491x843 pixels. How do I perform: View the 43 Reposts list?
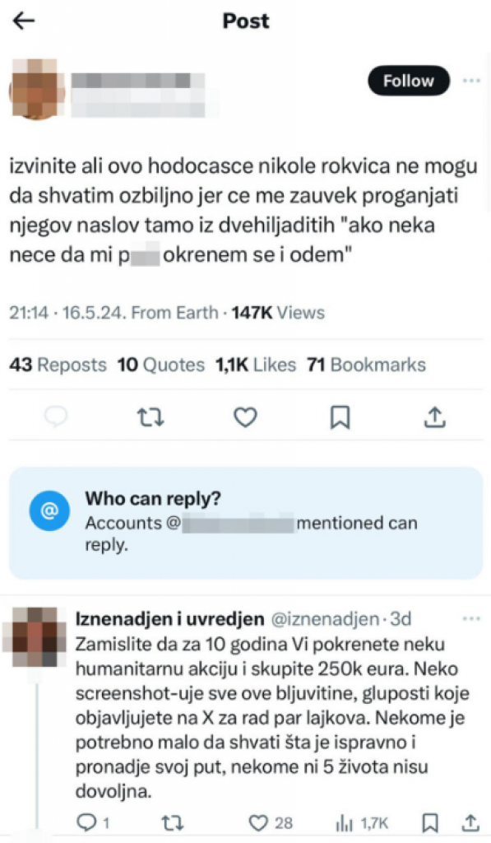click(58, 365)
